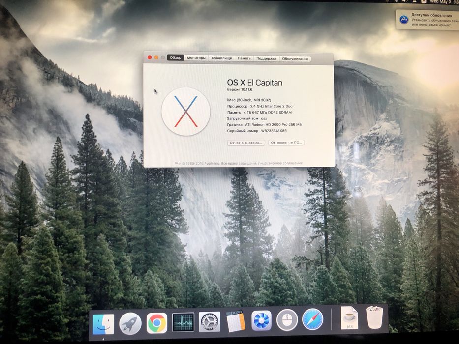
Task: Click the OS X El Capitan logo
Action: [x=185, y=112]
